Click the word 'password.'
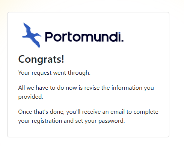 112,121
